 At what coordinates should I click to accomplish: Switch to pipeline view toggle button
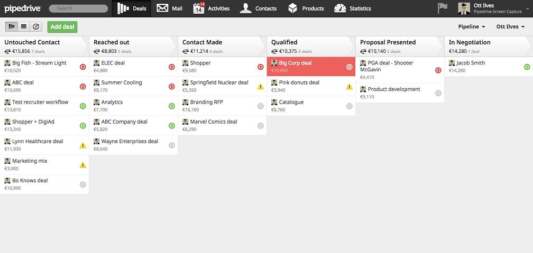12,26
